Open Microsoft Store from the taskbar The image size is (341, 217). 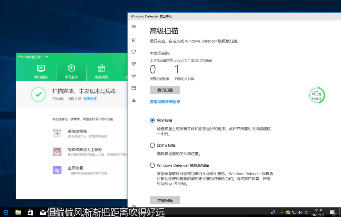pyautogui.click(x=30, y=212)
